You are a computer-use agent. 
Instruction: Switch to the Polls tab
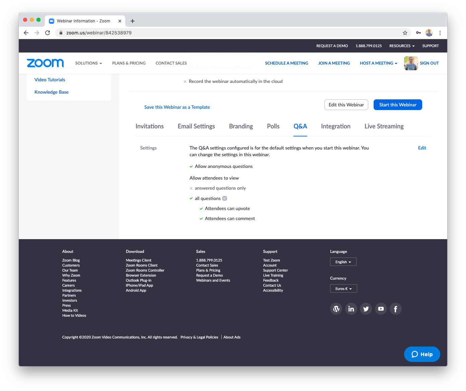coord(273,126)
